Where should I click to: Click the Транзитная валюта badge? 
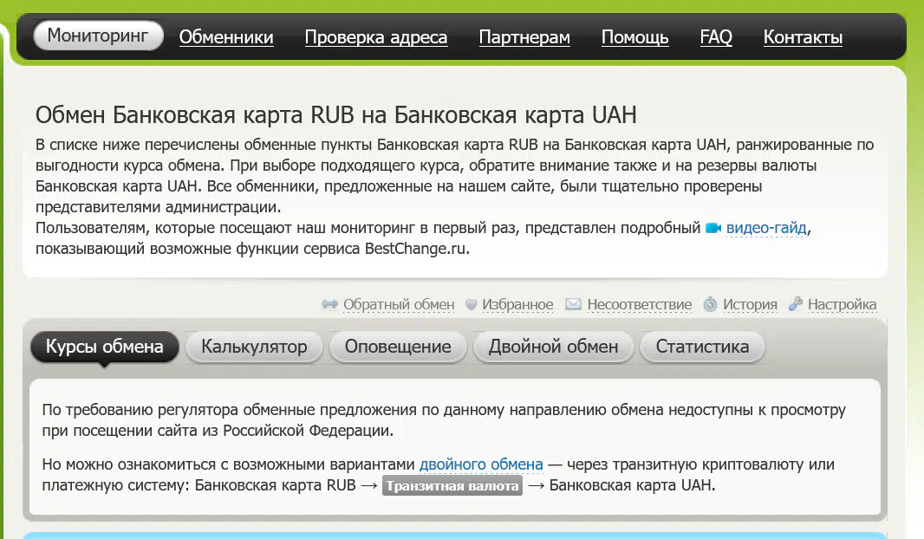(452, 485)
